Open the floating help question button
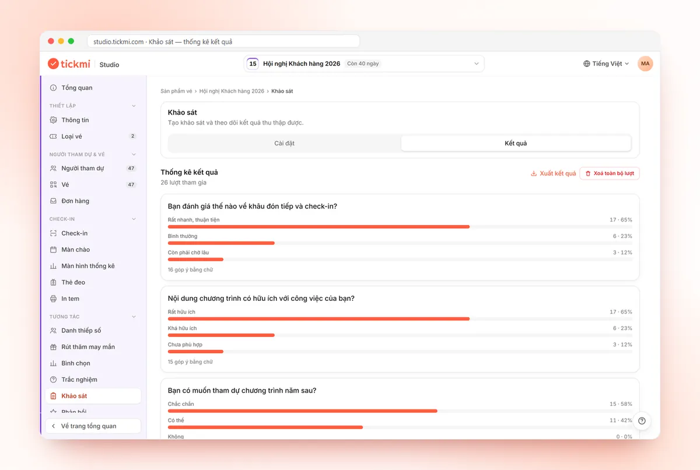700x470 pixels. point(642,421)
